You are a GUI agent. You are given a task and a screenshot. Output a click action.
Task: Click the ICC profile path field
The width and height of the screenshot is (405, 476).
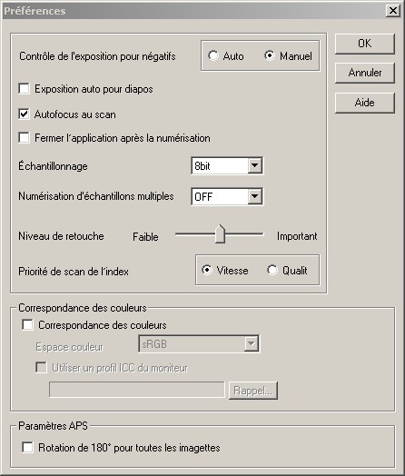[137, 390]
